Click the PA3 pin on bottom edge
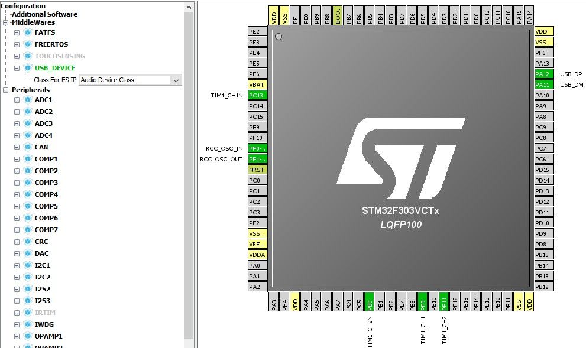Screen dimensions: 586x348 274,302
